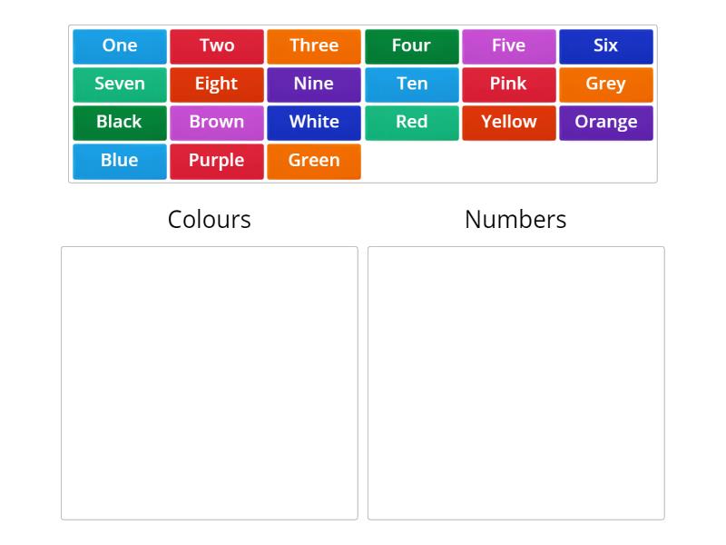
Task: Pick the "Four" tile
Action: point(411,45)
